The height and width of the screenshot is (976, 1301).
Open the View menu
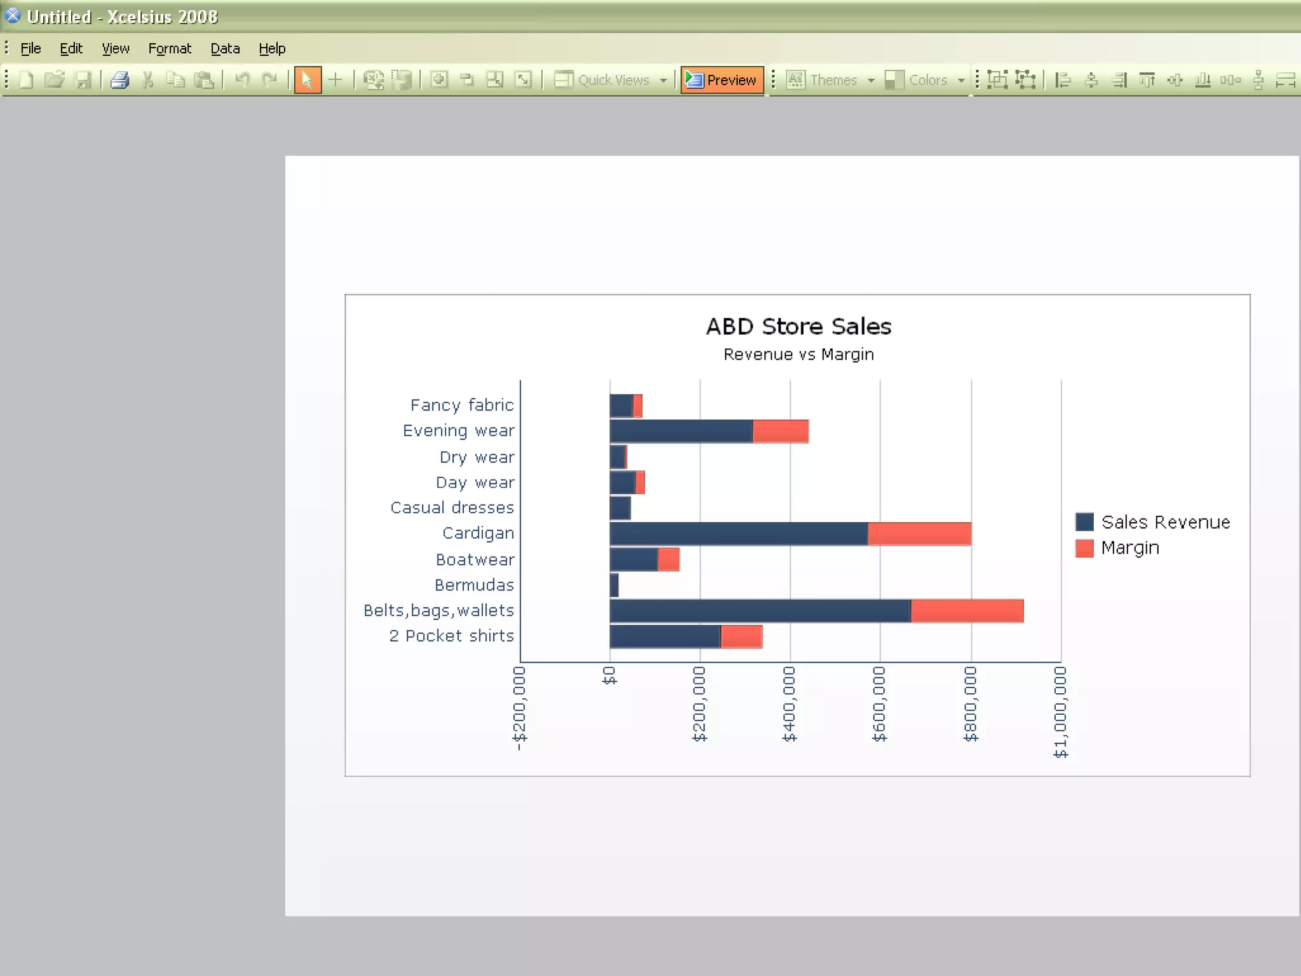(x=116, y=48)
